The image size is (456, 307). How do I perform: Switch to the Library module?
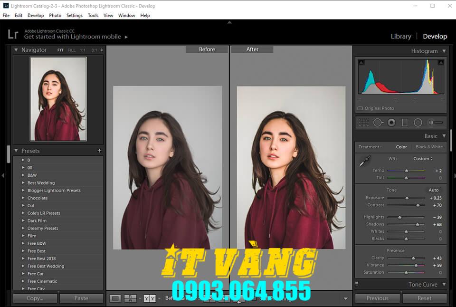click(400, 36)
